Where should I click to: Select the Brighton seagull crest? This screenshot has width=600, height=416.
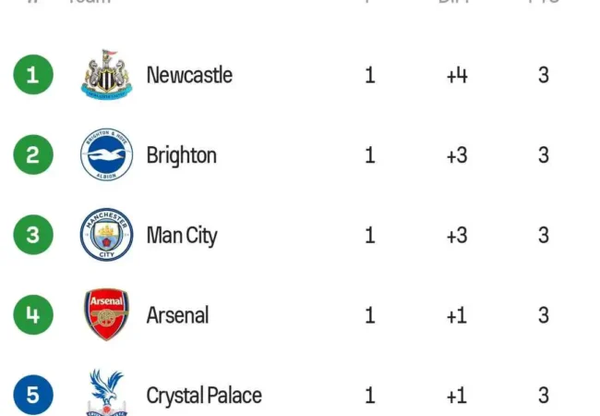(106, 155)
